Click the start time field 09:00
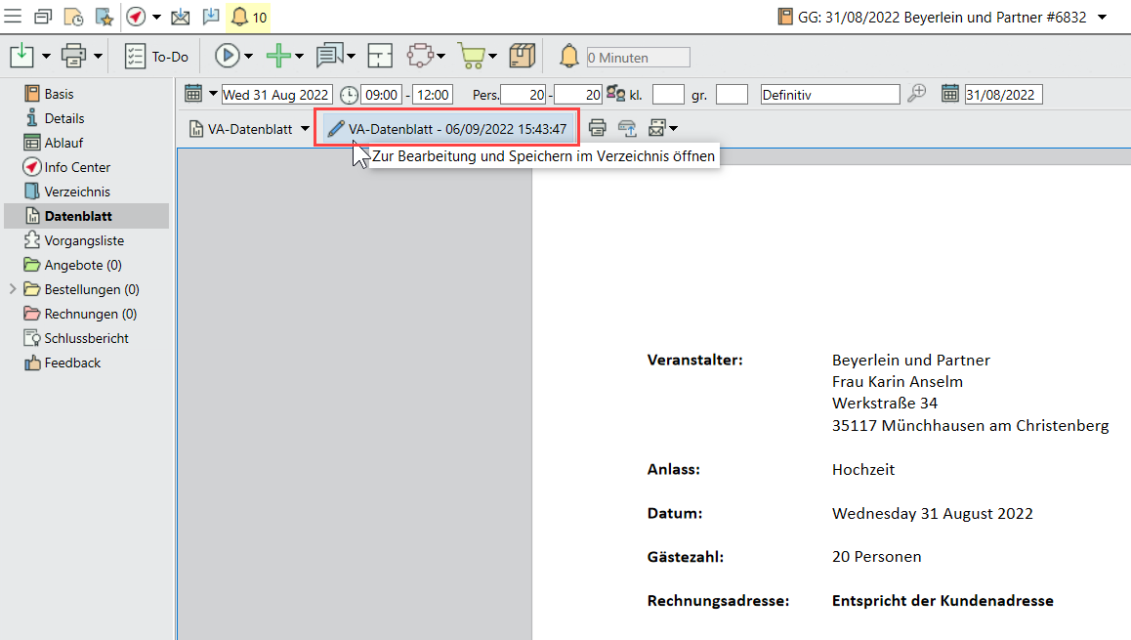The width and height of the screenshot is (1131, 640). pos(380,95)
